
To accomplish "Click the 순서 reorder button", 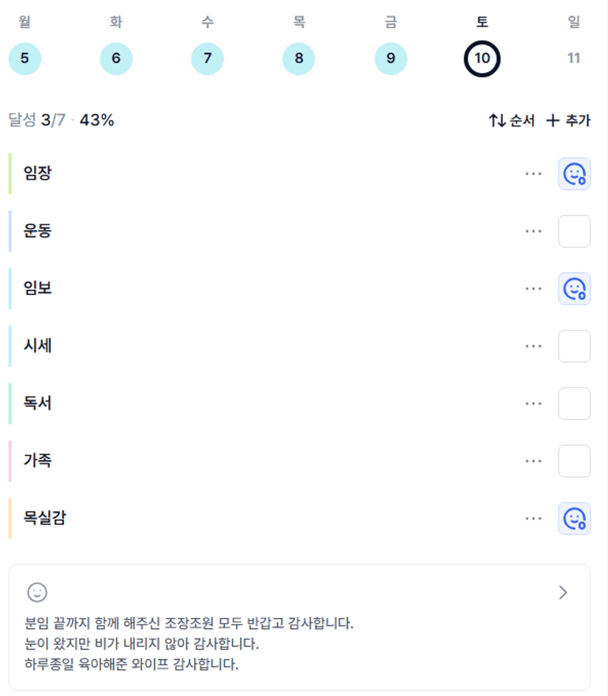I will coord(512,121).
